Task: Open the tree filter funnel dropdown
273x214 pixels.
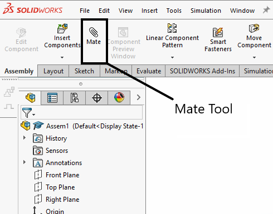Action: (28, 113)
